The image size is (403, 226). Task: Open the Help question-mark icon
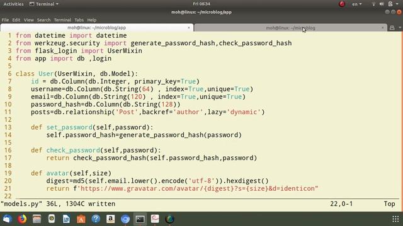[x=96, y=219]
